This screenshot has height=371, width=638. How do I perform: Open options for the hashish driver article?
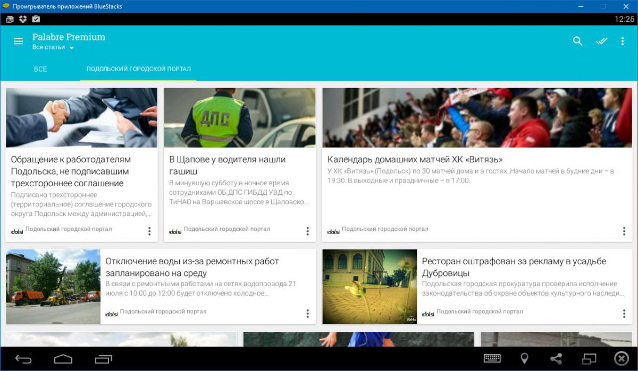tap(307, 231)
